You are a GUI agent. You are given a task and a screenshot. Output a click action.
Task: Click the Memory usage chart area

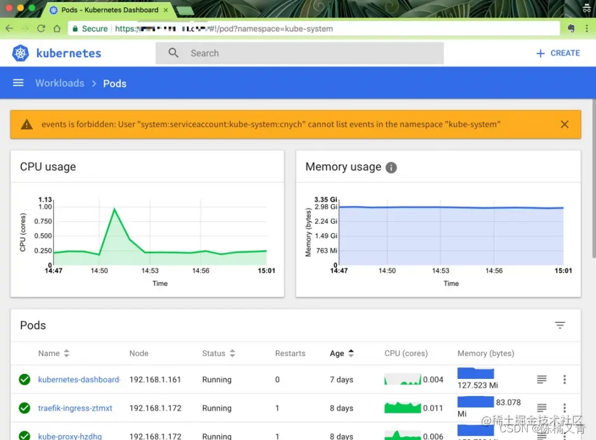pyautogui.click(x=451, y=236)
